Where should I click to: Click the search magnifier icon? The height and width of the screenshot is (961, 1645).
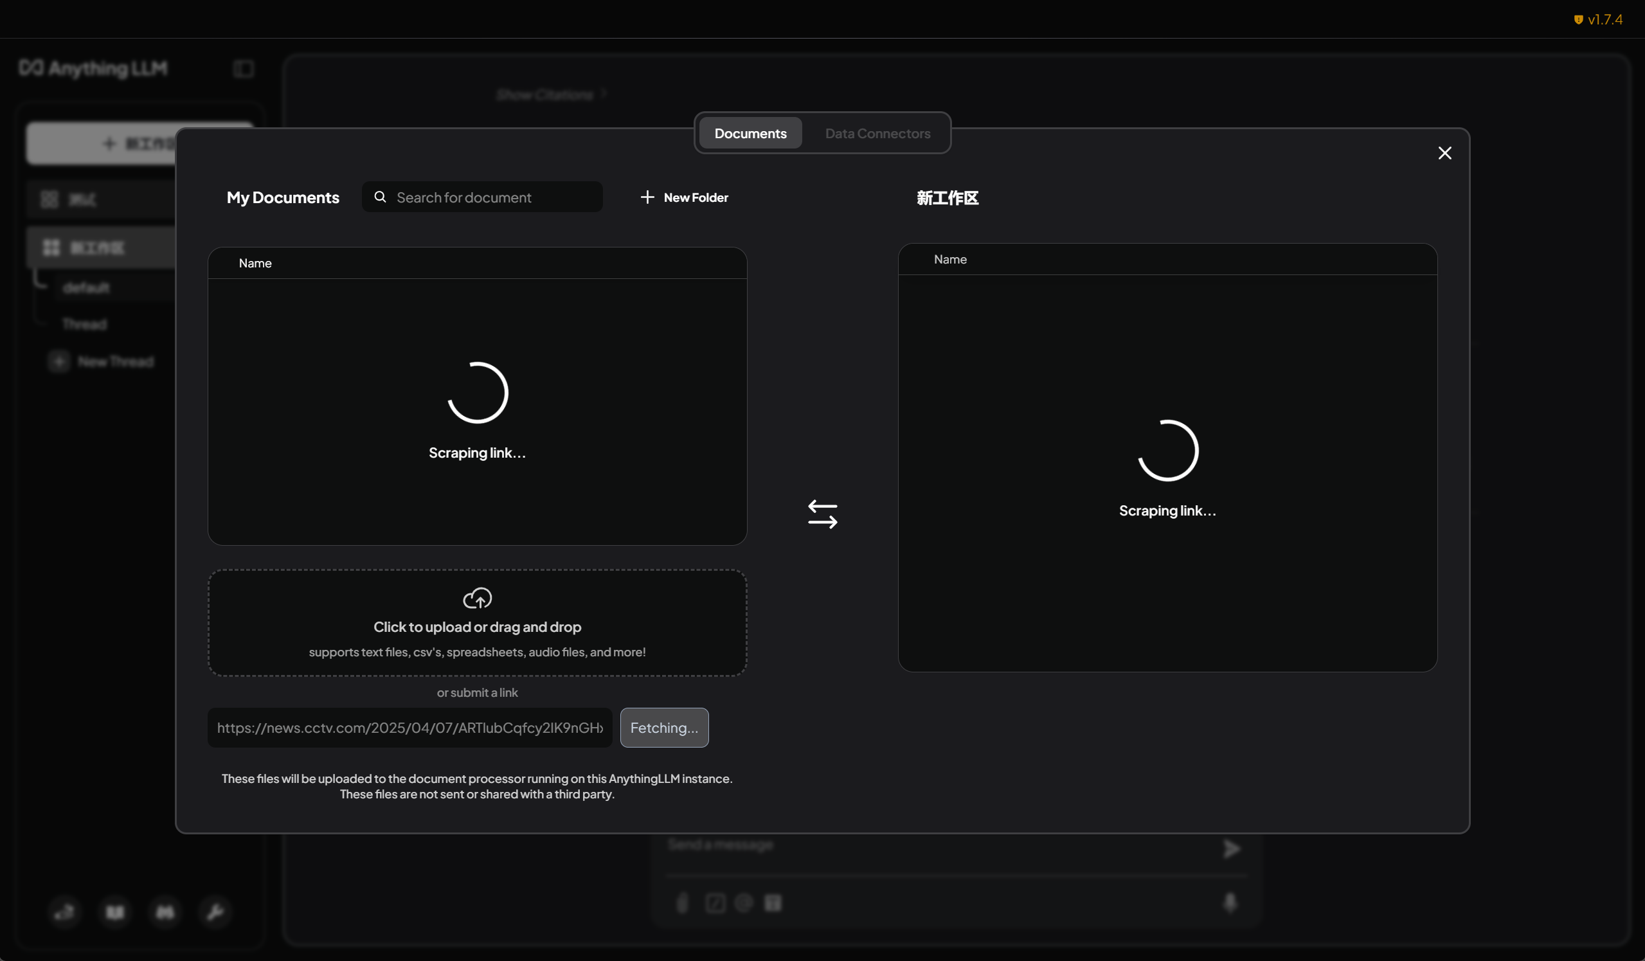(380, 197)
